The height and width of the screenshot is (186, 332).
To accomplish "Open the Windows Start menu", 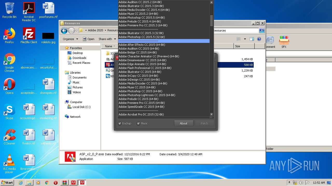I will click(x=7, y=183).
